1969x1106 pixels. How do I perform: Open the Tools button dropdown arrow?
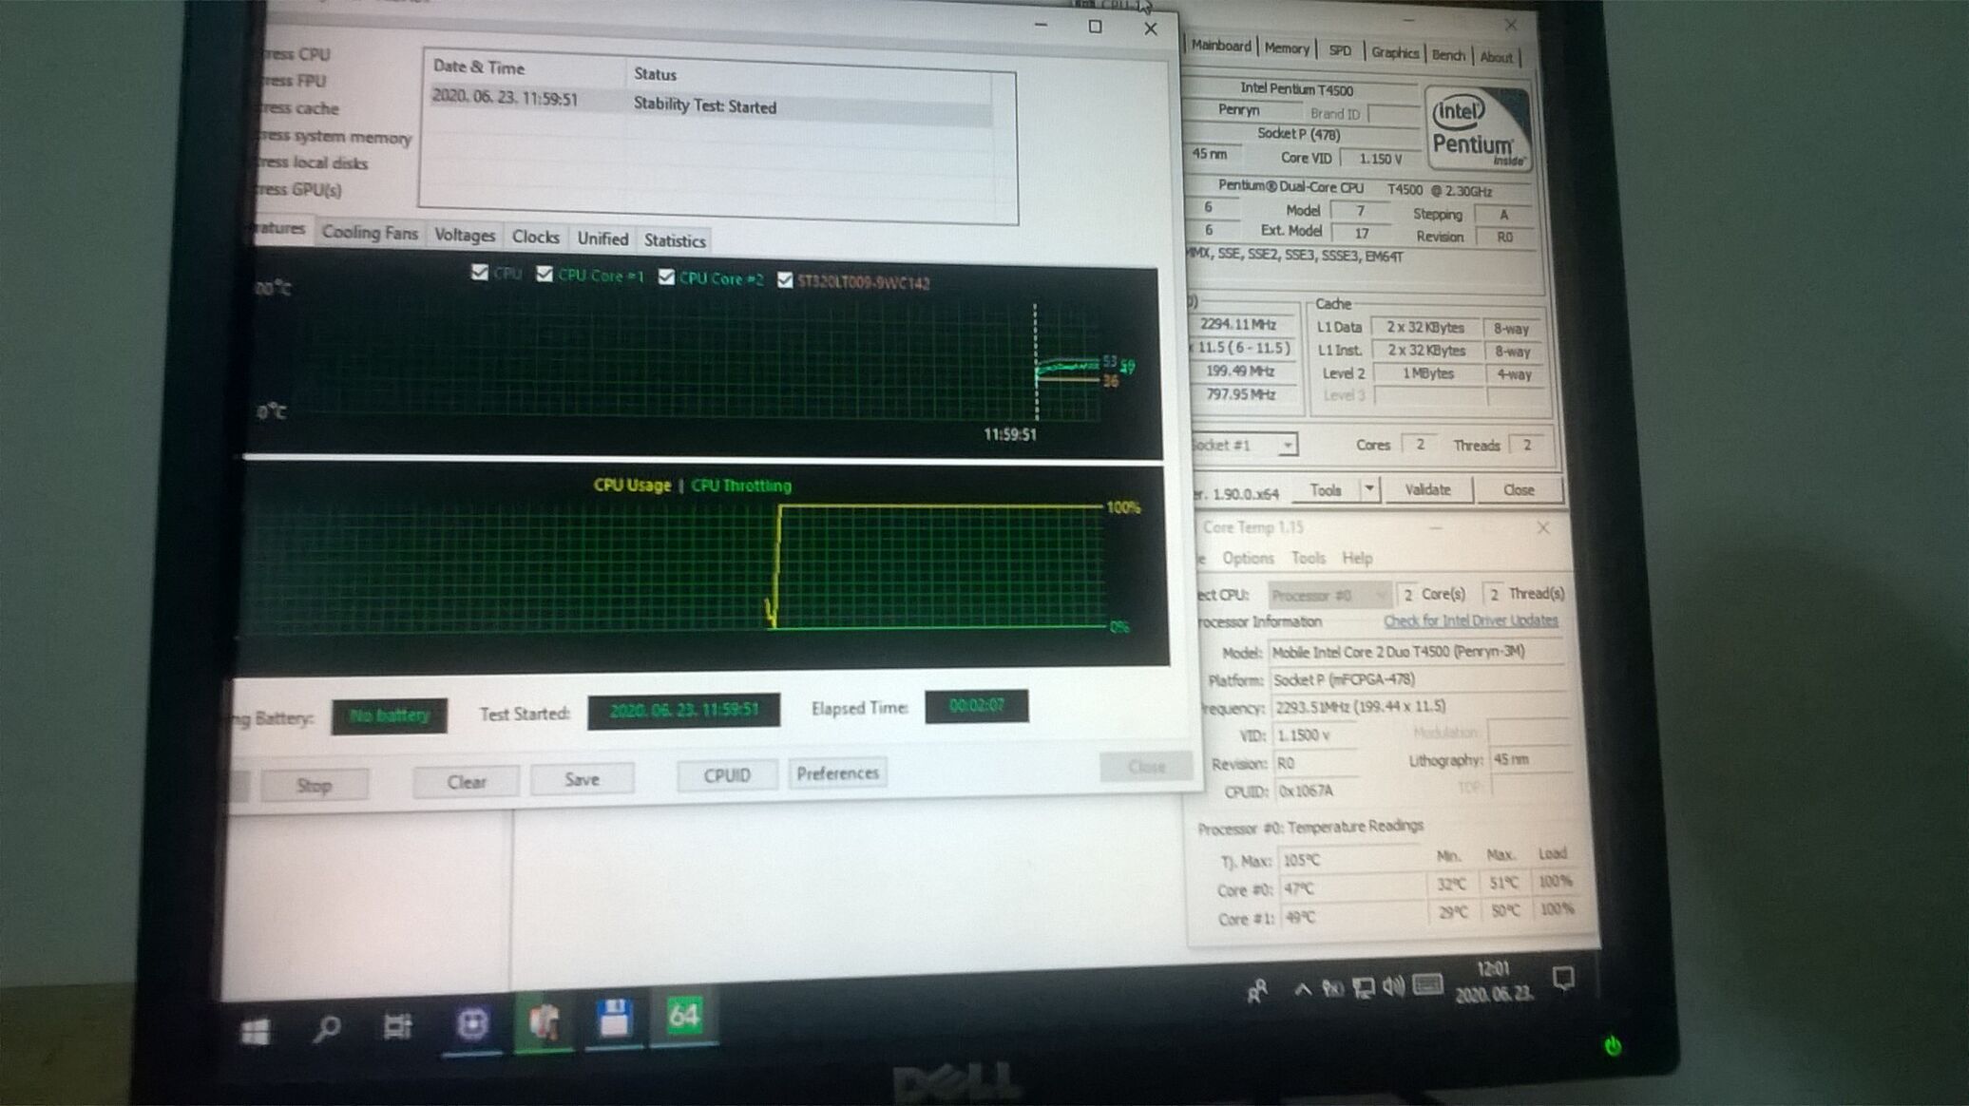(1369, 489)
